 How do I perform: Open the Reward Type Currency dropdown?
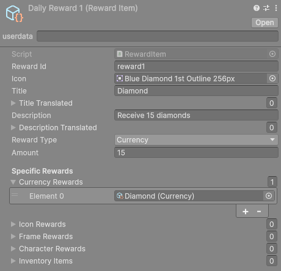click(x=196, y=140)
